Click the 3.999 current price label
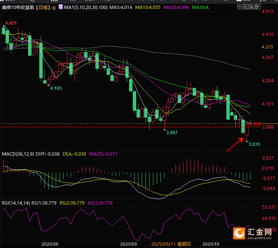 click(x=255, y=124)
